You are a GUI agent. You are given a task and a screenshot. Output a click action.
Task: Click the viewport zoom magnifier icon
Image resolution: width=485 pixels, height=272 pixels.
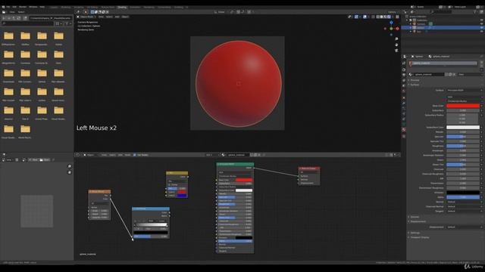(396, 39)
